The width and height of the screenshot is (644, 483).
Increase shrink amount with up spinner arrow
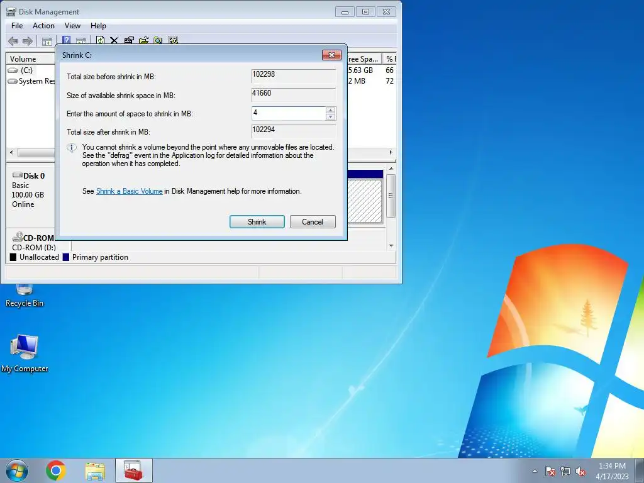[330, 111]
